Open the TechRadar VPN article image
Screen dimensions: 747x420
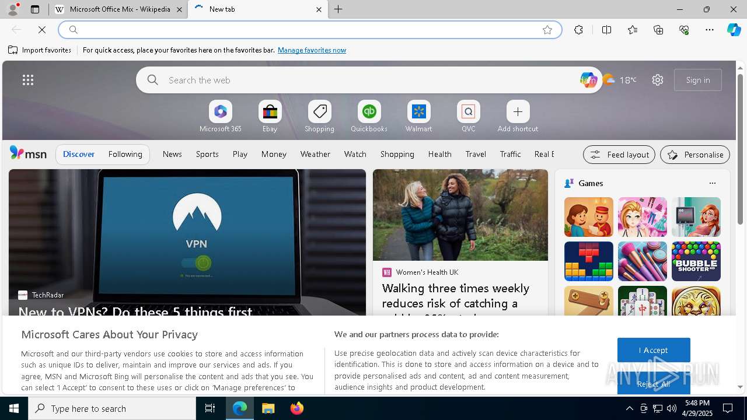pos(187,242)
